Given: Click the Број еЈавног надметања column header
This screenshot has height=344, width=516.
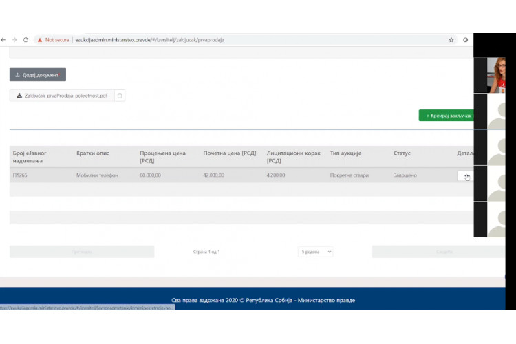Looking at the screenshot, I should [30, 157].
